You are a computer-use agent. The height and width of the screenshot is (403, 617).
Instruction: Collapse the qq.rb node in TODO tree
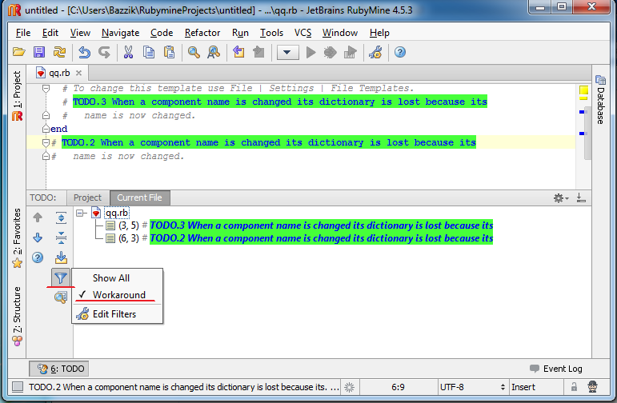pyautogui.click(x=81, y=213)
